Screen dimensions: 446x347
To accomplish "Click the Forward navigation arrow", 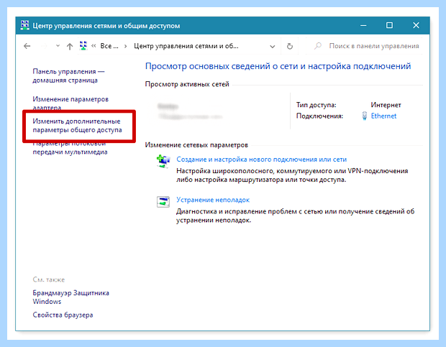I will 44,46.
